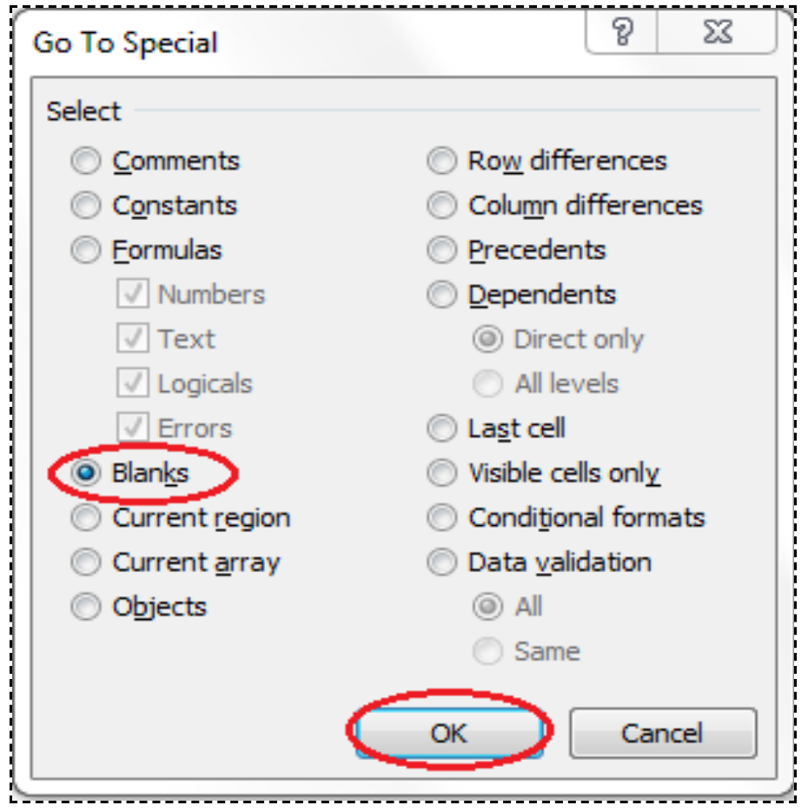The width and height of the screenshot is (808, 812).
Task: Pick the Column differences option
Action: click(443, 204)
